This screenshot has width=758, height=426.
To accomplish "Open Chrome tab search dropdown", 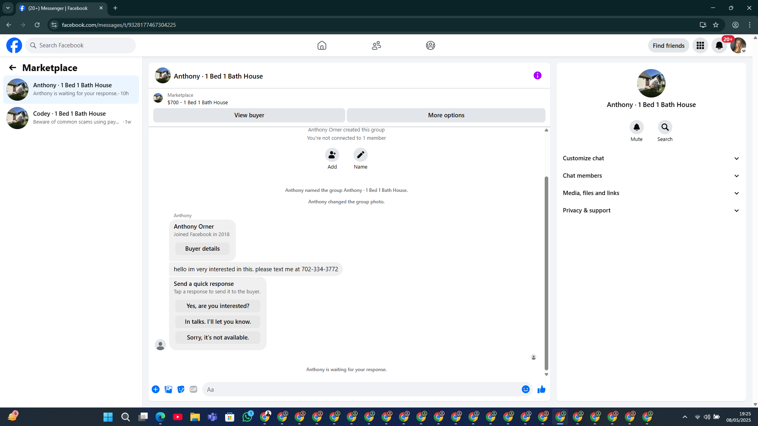I will 8,8.
